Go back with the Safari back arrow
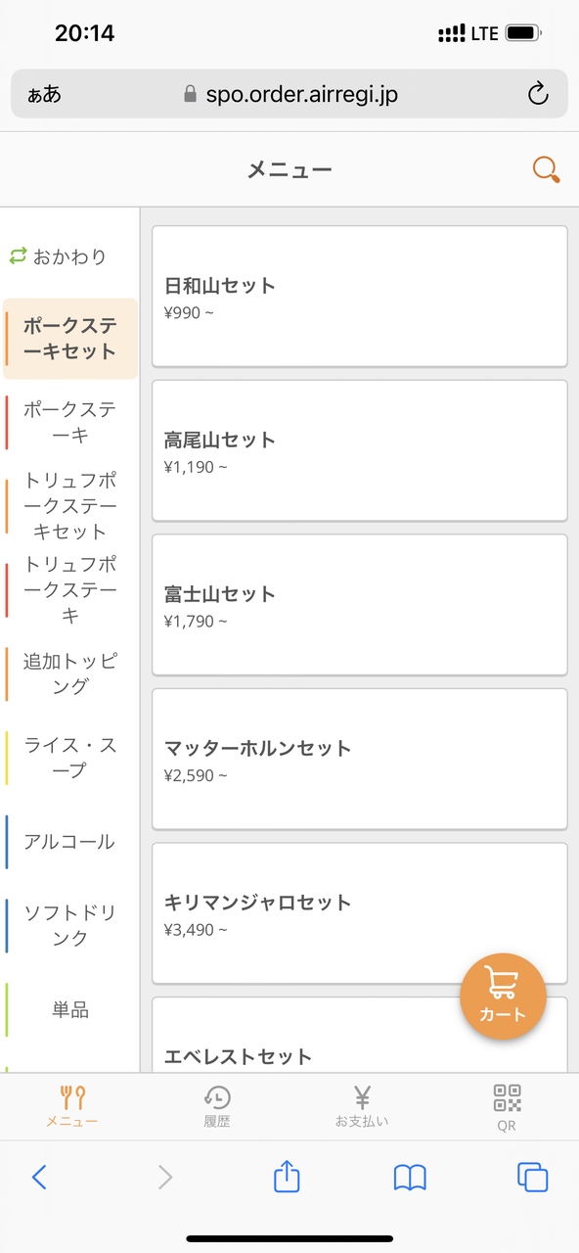Screen dimensions: 579x1253 [x=39, y=1177]
